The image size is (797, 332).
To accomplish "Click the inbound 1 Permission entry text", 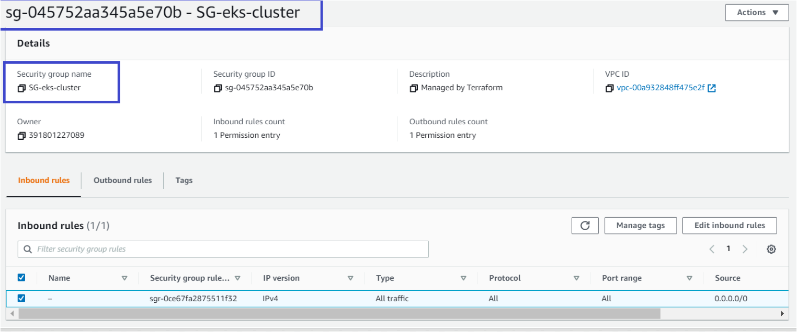I will 247,136.
